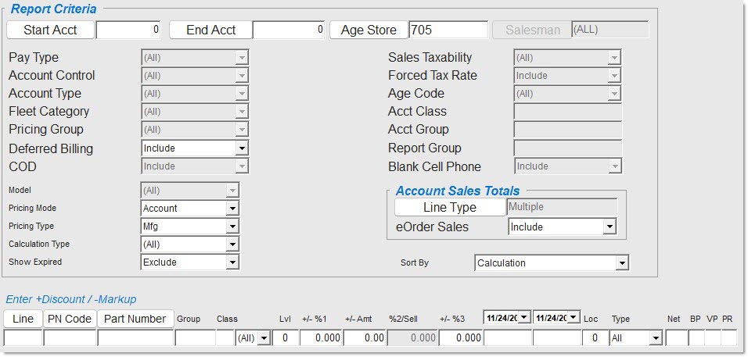
Task: Open the Pricing Mode dropdown
Action: pyautogui.click(x=232, y=209)
